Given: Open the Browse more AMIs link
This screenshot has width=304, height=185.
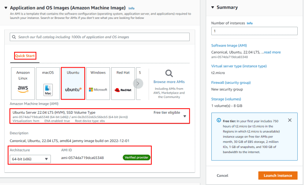Looking at the screenshot, I should click(169, 82).
